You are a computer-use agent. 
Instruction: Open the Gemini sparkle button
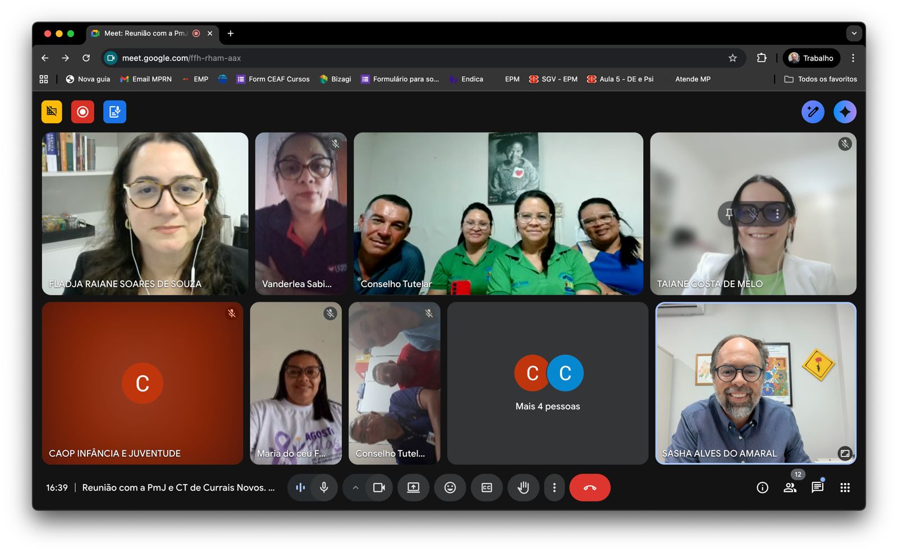click(845, 112)
